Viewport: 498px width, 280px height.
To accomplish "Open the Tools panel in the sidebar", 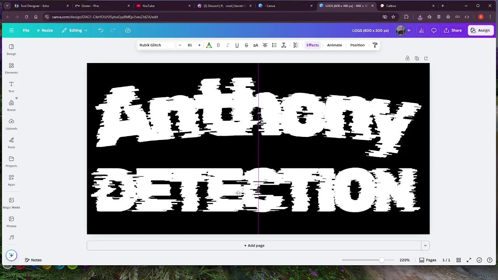I will (11, 143).
